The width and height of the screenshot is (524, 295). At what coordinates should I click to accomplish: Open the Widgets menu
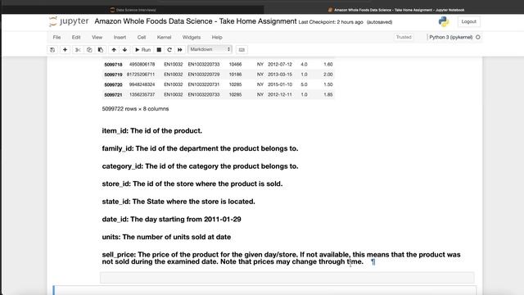tap(192, 37)
